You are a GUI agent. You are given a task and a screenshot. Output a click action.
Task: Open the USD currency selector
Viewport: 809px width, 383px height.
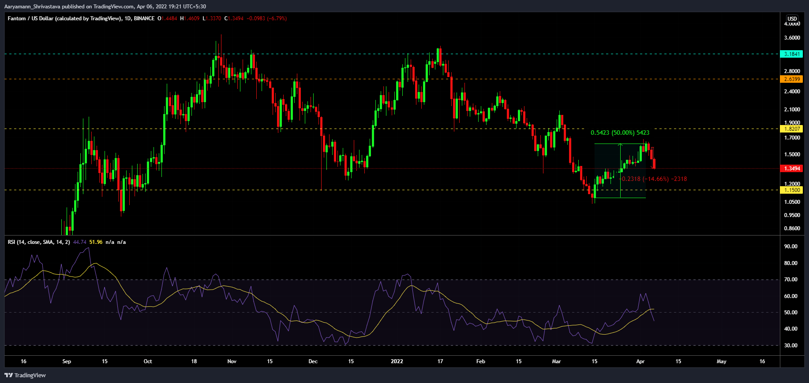click(792, 18)
